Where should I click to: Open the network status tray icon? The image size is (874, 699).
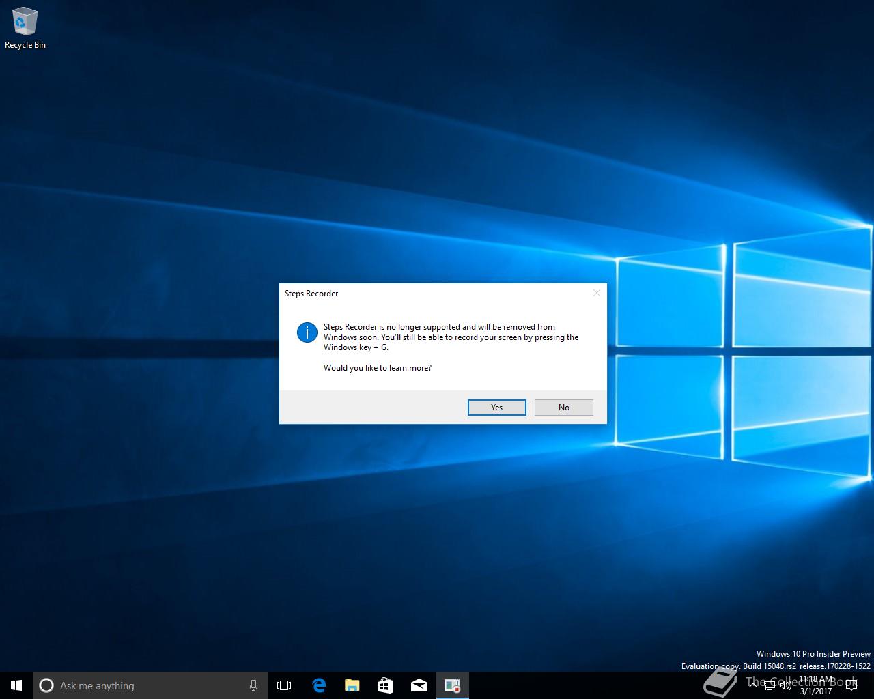click(x=769, y=685)
